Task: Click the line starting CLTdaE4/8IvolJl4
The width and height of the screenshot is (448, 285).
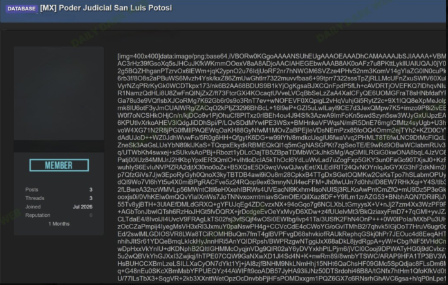Action: [x=281, y=219]
